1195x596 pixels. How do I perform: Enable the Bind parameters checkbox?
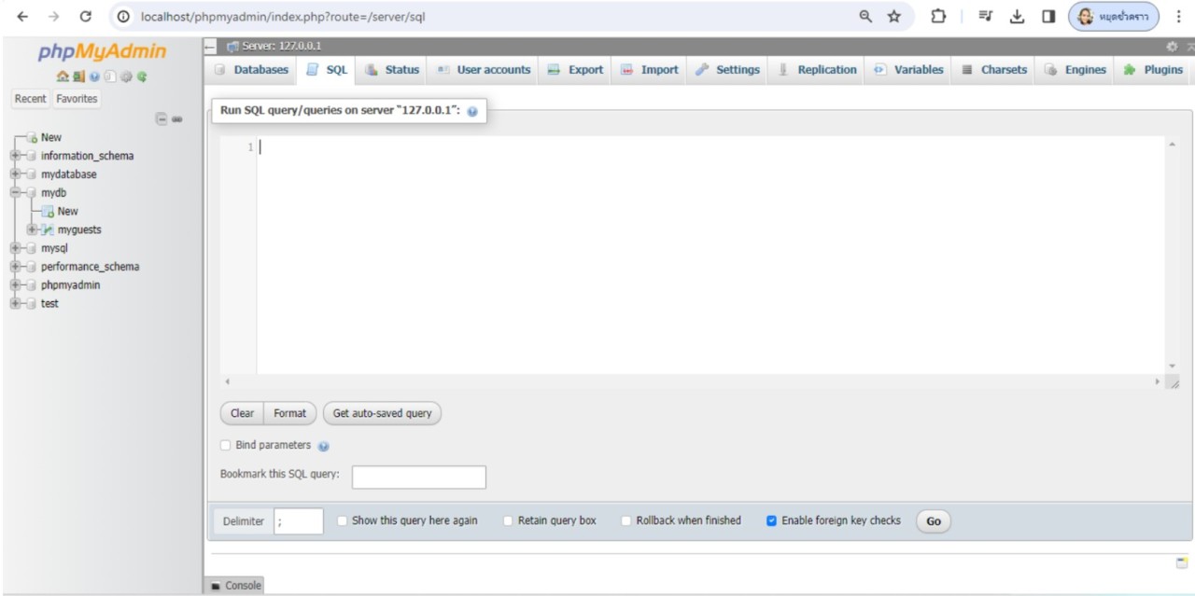(225, 445)
